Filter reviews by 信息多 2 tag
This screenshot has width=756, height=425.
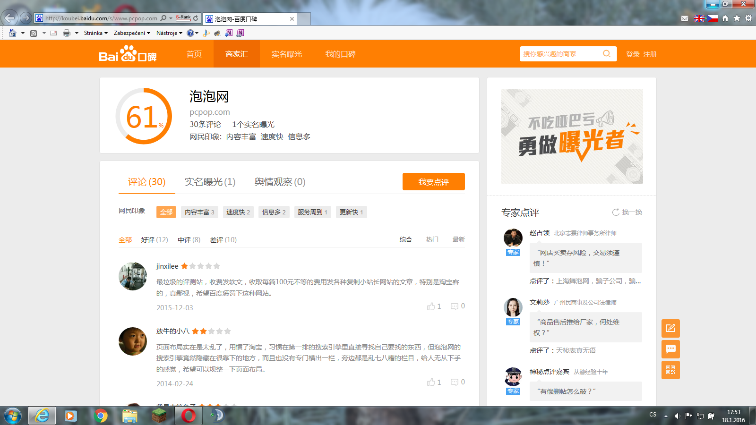tap(274, 212)
